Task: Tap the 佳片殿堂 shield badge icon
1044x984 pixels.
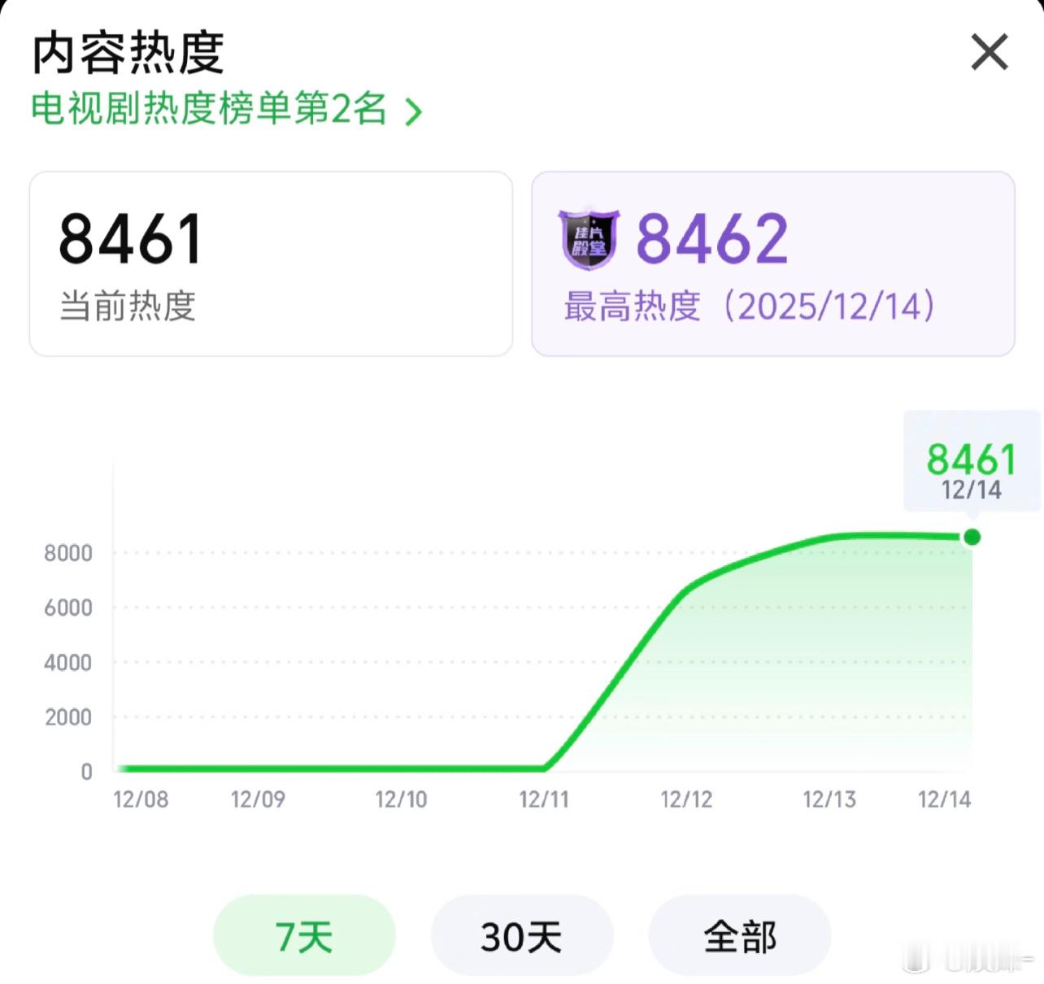Action: tap(588, 239)
